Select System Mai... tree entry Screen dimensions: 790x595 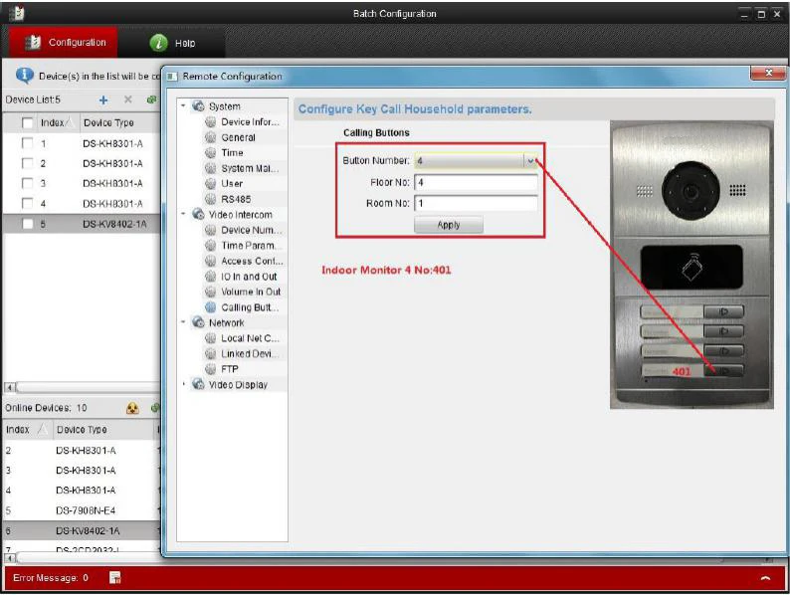pos(250,168)
